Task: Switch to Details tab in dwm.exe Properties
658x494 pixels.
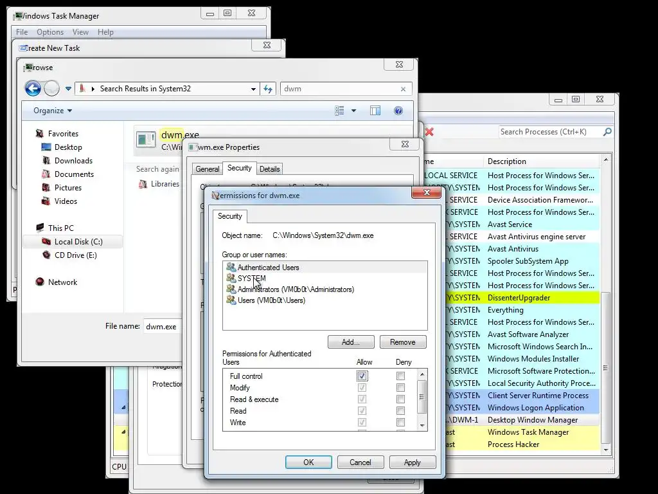Action: tap(269, 169)
